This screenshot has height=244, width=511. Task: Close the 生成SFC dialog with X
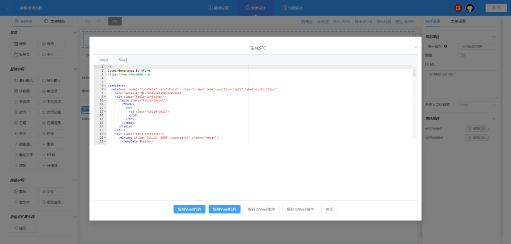coord(416,47)
